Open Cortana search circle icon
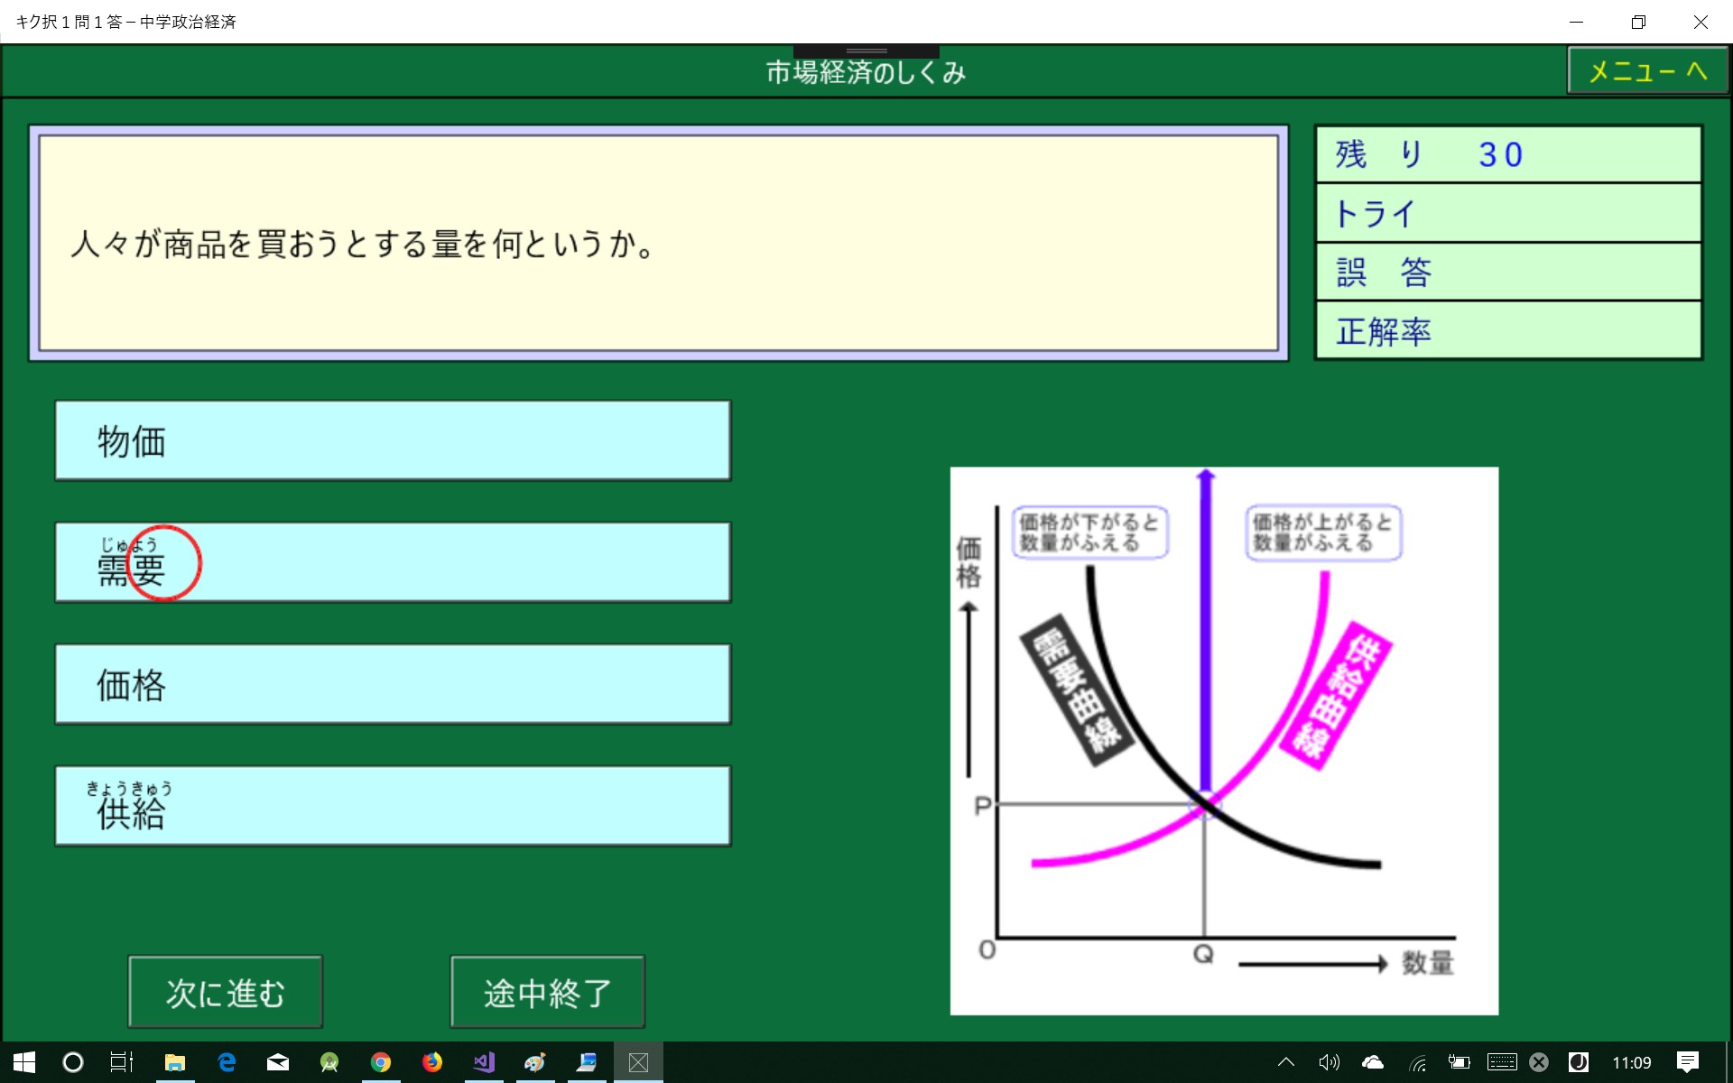This screenshot has height=1083, width=1733. [73, 1062]
